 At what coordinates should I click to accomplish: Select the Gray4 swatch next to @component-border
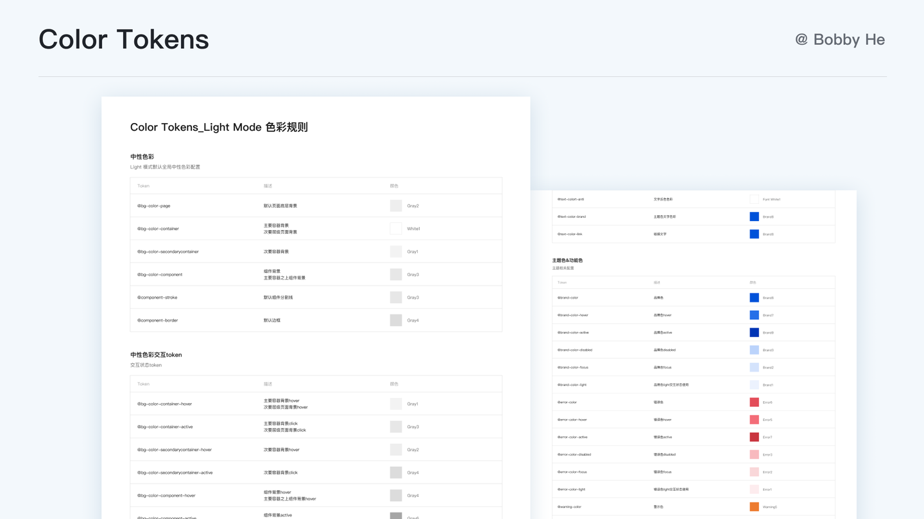[396, 320]
